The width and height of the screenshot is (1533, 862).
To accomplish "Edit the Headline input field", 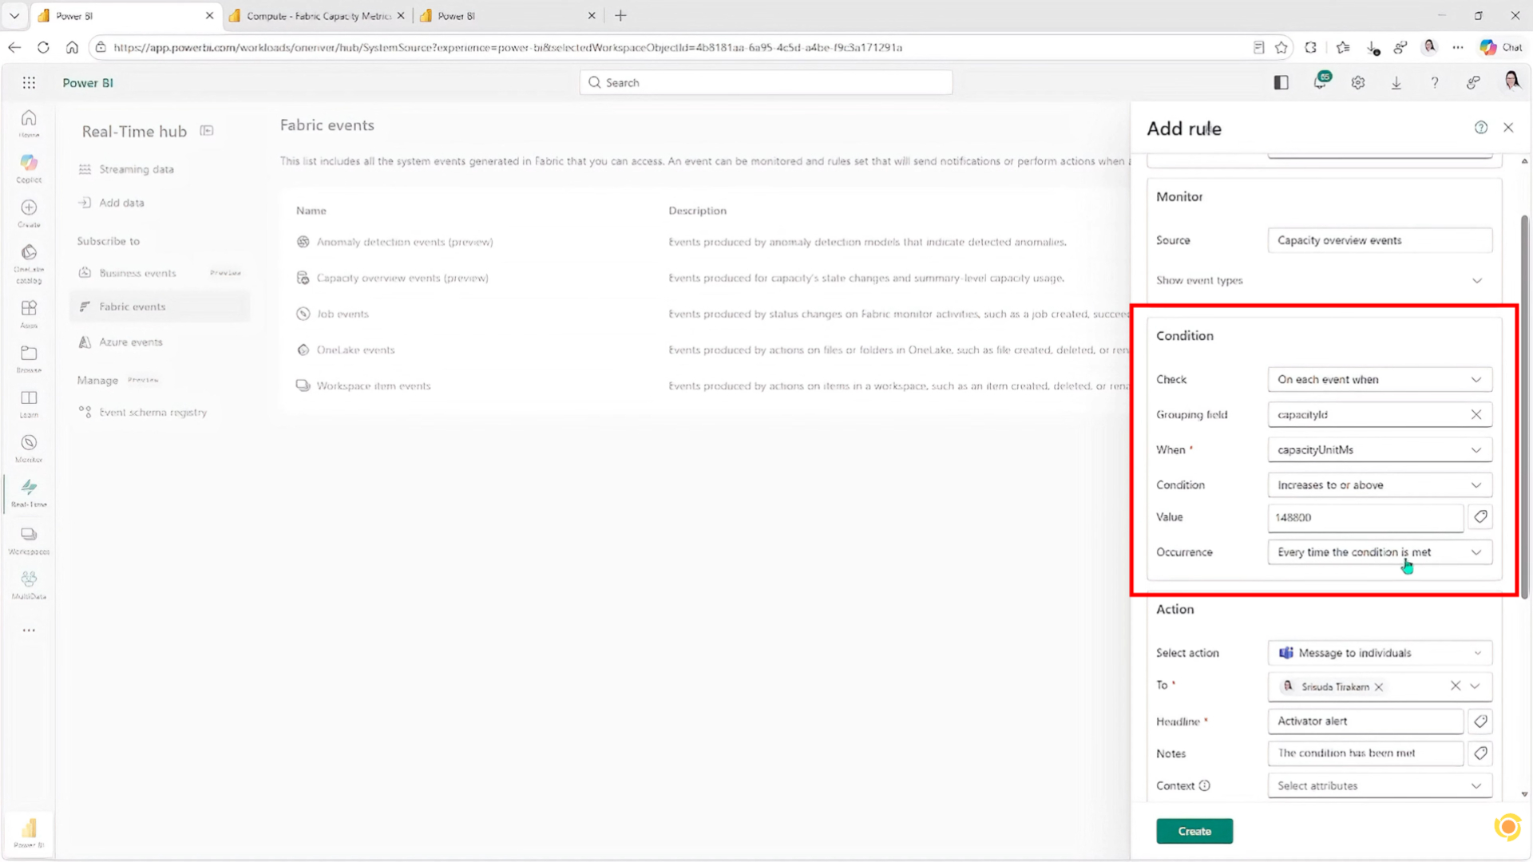I will click(x=1365, y=722).
